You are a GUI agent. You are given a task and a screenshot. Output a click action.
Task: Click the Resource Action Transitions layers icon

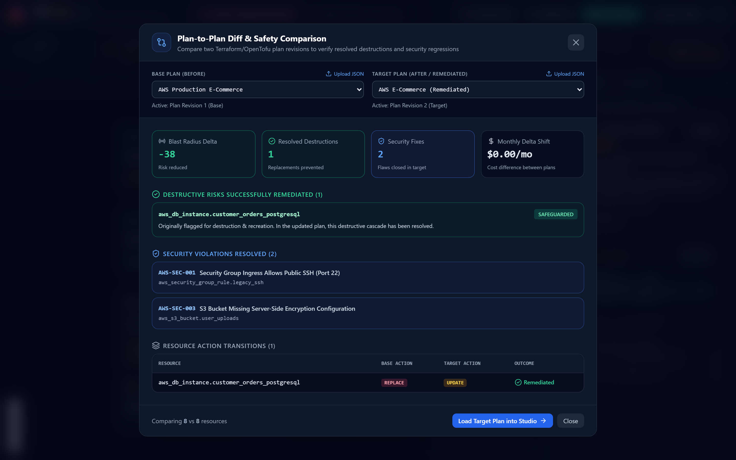point(156,346)
